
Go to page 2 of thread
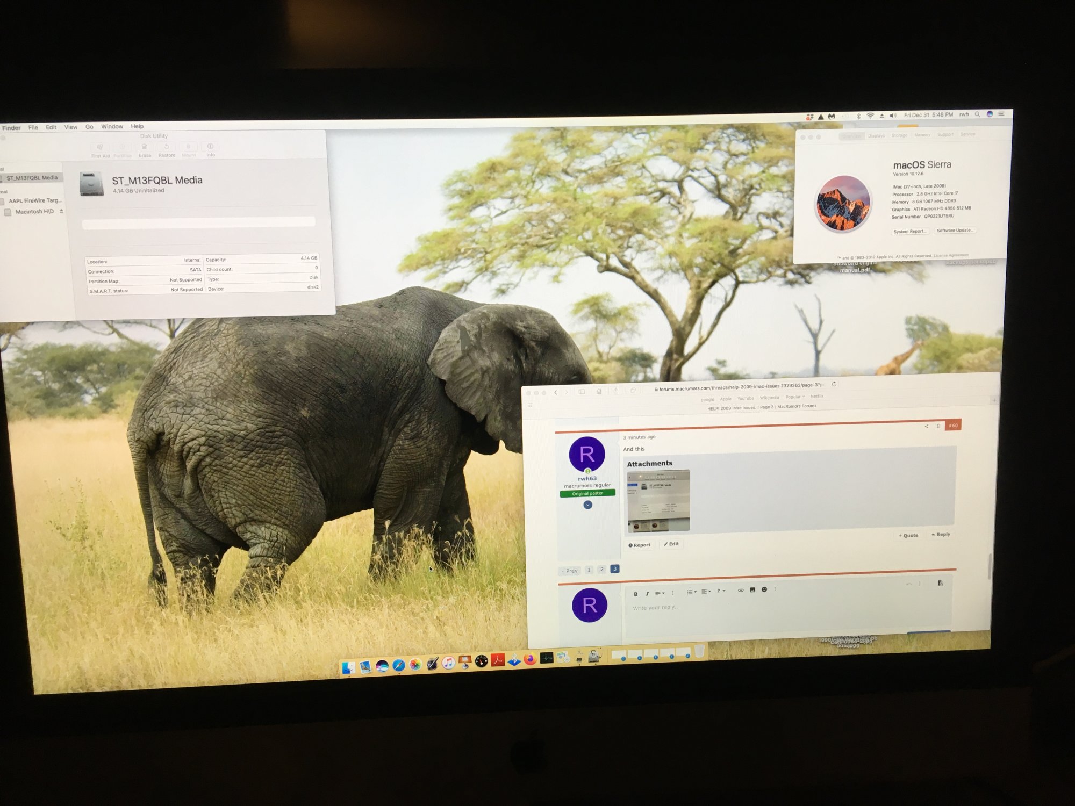pyautogui.click(x=602, y=570)
